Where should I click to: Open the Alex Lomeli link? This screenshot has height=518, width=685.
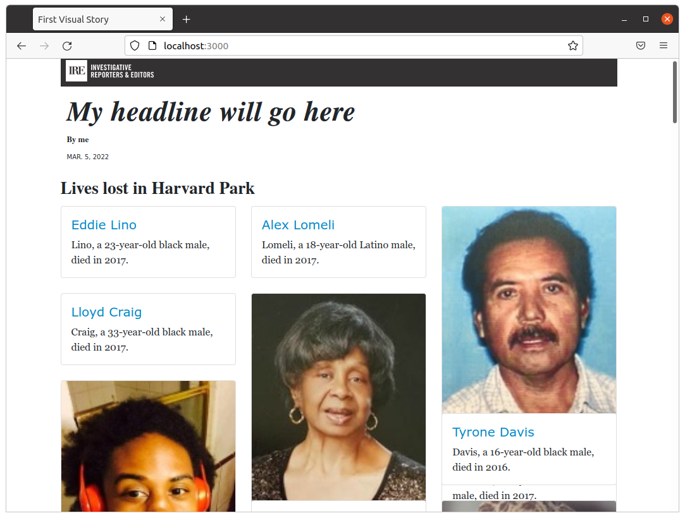coord(298,225)
